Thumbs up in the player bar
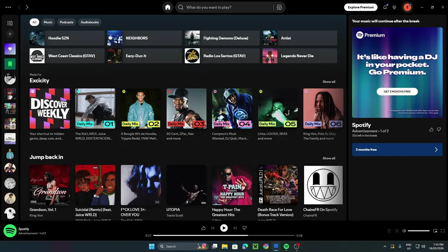 [203, 228]
